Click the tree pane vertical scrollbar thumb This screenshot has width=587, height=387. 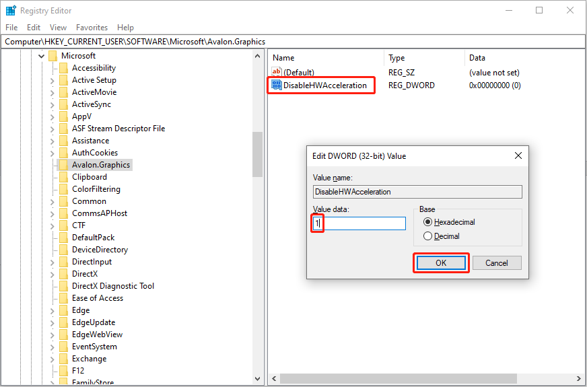click(257, 154)
